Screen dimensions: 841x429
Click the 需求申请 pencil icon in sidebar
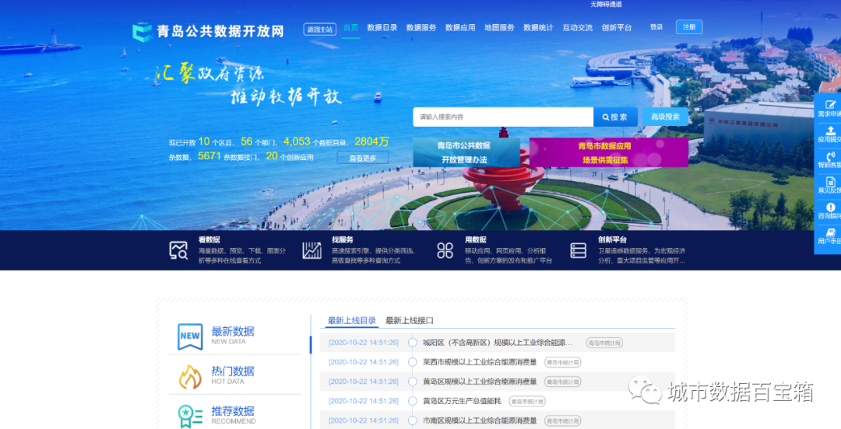click(830, 104)
